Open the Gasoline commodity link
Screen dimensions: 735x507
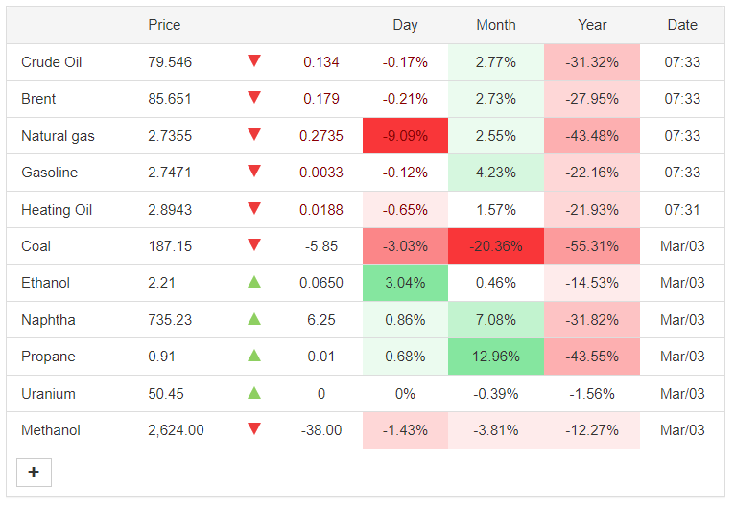pos(49,173)
